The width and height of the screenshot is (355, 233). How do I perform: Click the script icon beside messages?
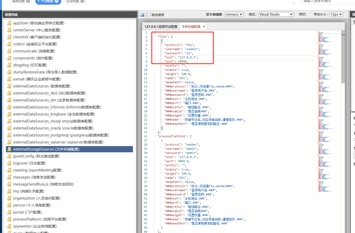[x=9, y=177]
